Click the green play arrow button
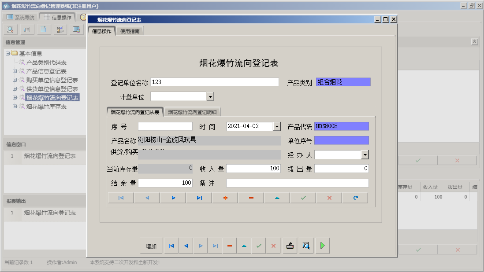 [x=323, y=246]
